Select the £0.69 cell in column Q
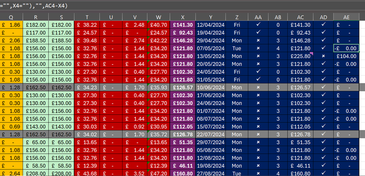 tap(11, 126)
